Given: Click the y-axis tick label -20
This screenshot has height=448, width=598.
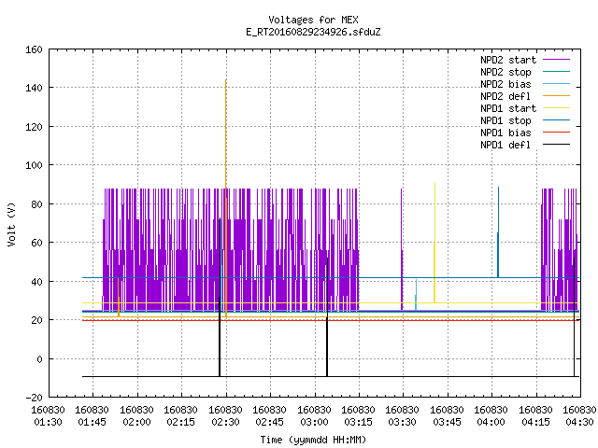Looking at the screenshot, I should (34, 398).
